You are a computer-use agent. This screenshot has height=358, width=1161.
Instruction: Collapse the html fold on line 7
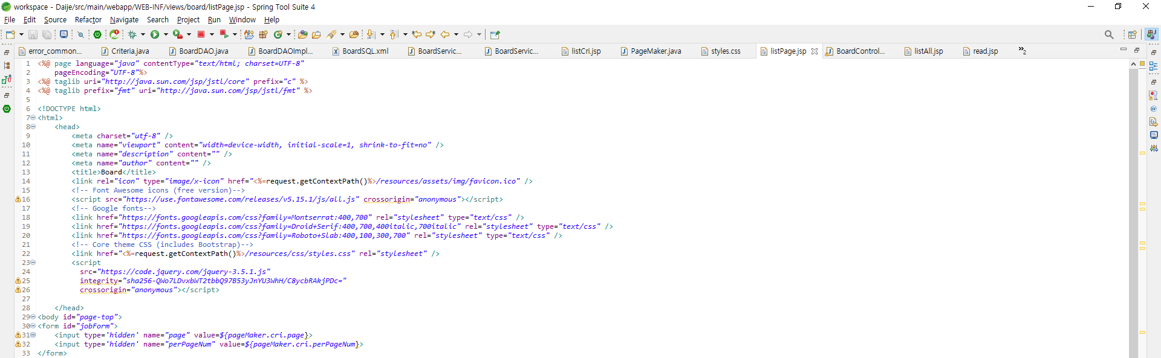coord(33,118)
